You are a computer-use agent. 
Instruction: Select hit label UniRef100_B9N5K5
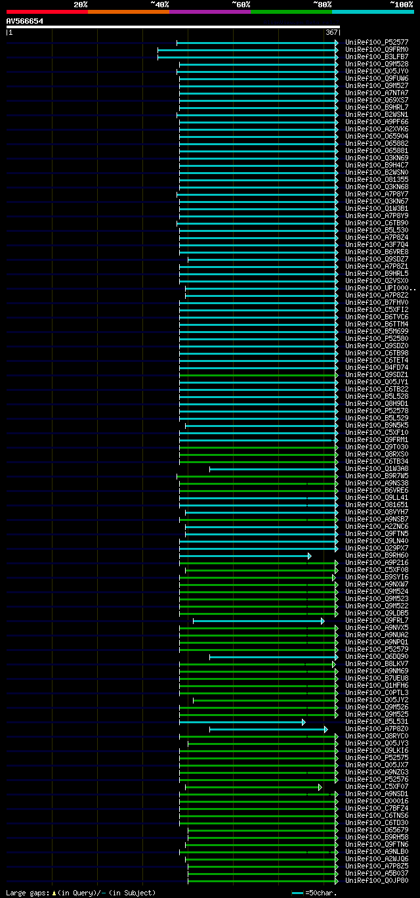point(377,425)
